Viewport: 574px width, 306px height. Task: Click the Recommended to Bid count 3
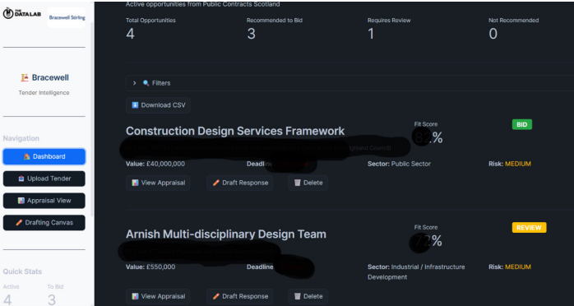(251, 34)
